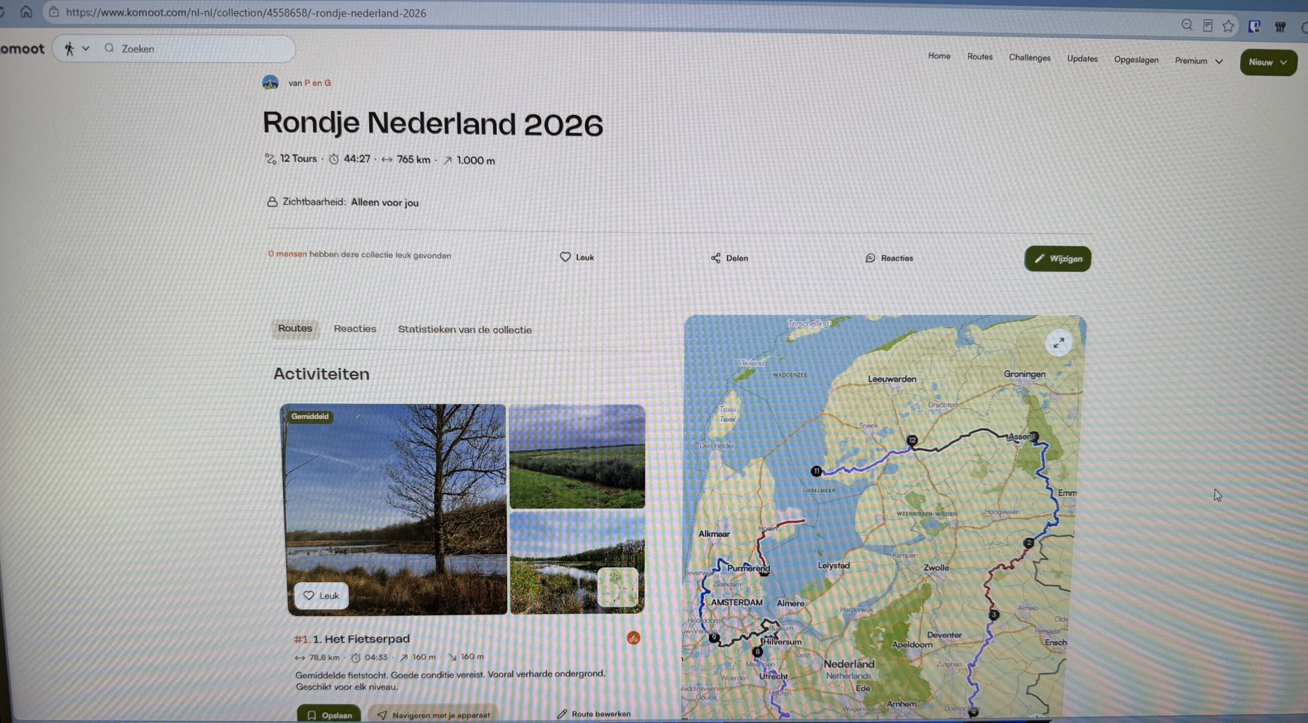Click the lock icon beside Zichtbaarheid
This screenshot has width=1308, height=723.
(x=272, y=202)
